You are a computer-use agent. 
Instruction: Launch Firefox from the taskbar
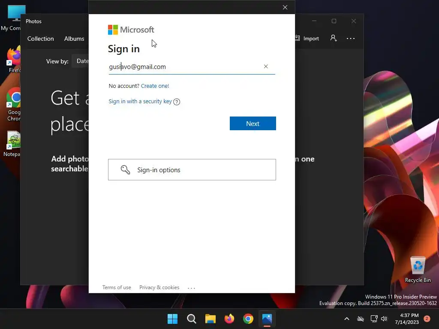tap(229, 319)
